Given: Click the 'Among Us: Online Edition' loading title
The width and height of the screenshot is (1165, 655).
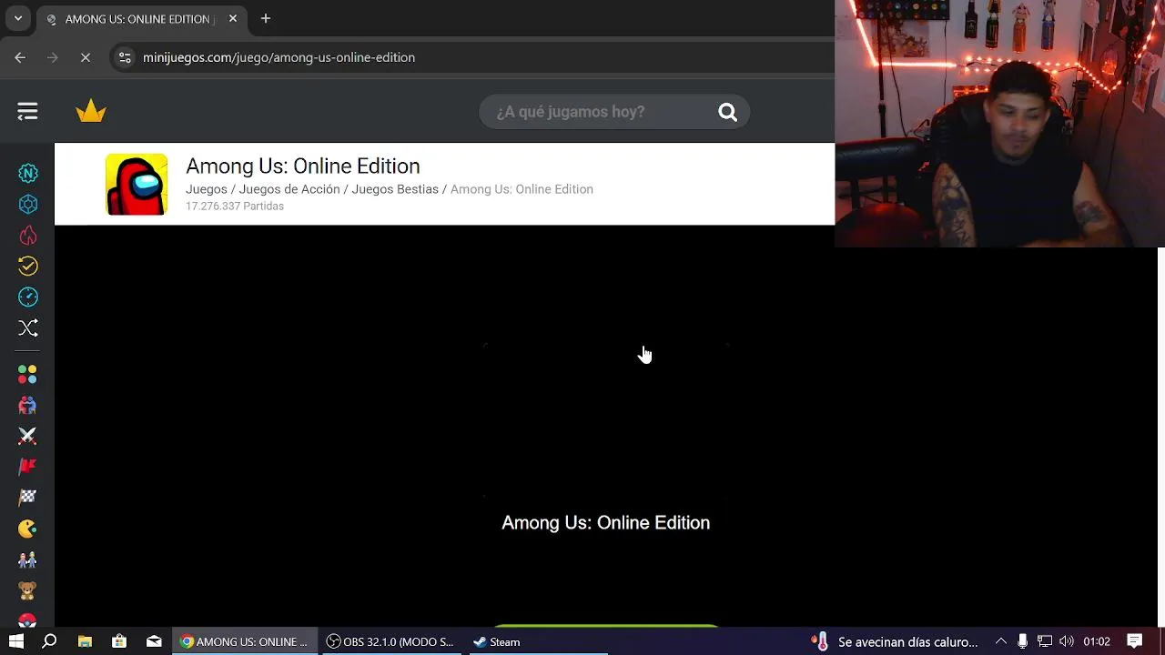Looking at the screenshot, I should pyautogui.click(x=605, y=522).
